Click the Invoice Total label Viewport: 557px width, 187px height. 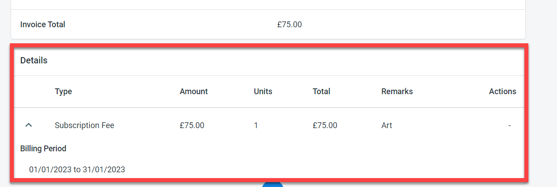[43, 25]
